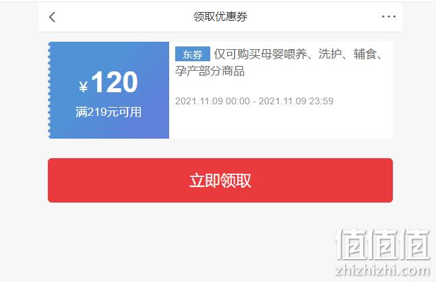This screenshot has width=436, height=282.
Task: Click the end date 2021.11.09 23:59
Action: [296, 101]
